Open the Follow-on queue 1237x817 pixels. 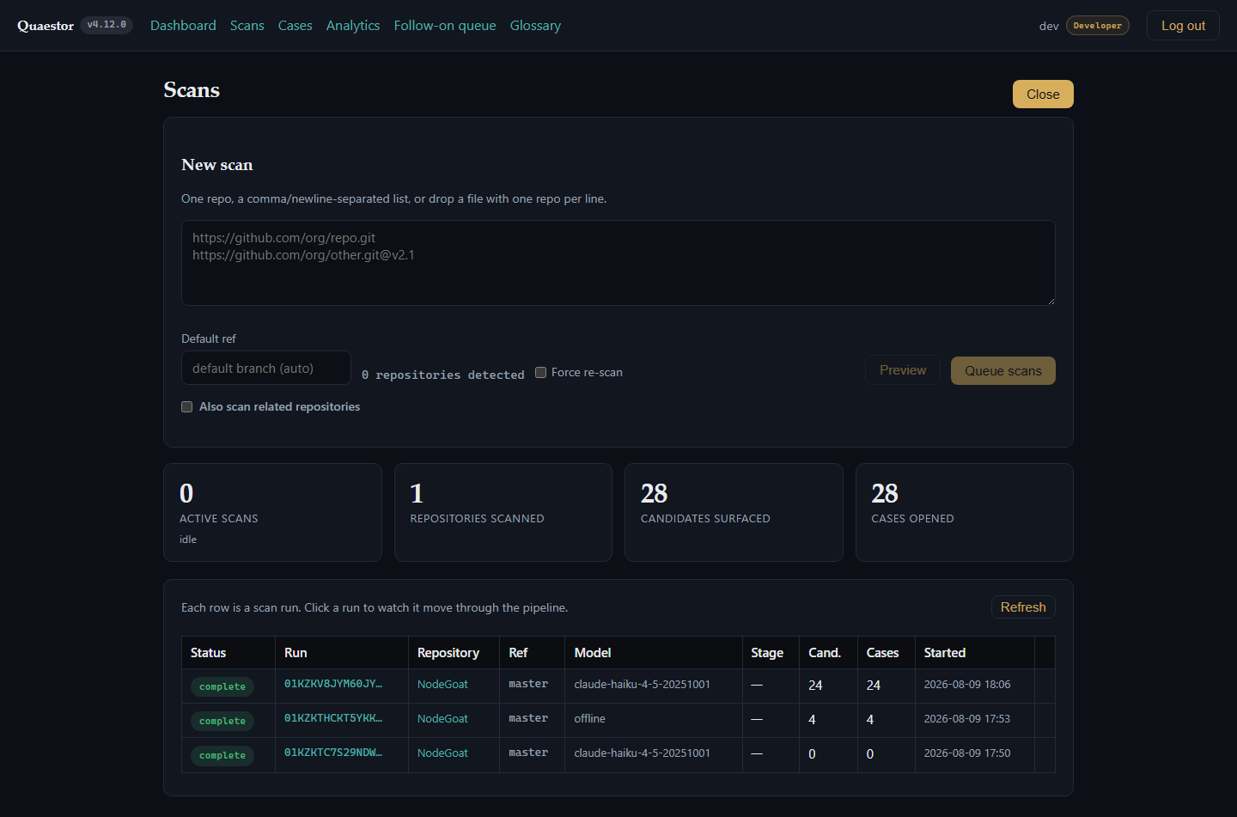click(445, 26)
